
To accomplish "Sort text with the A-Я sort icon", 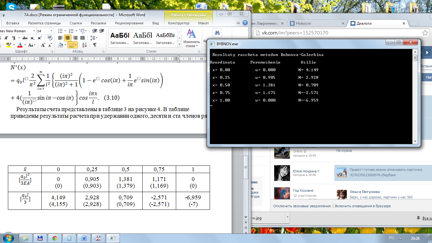I will [84, 45].
